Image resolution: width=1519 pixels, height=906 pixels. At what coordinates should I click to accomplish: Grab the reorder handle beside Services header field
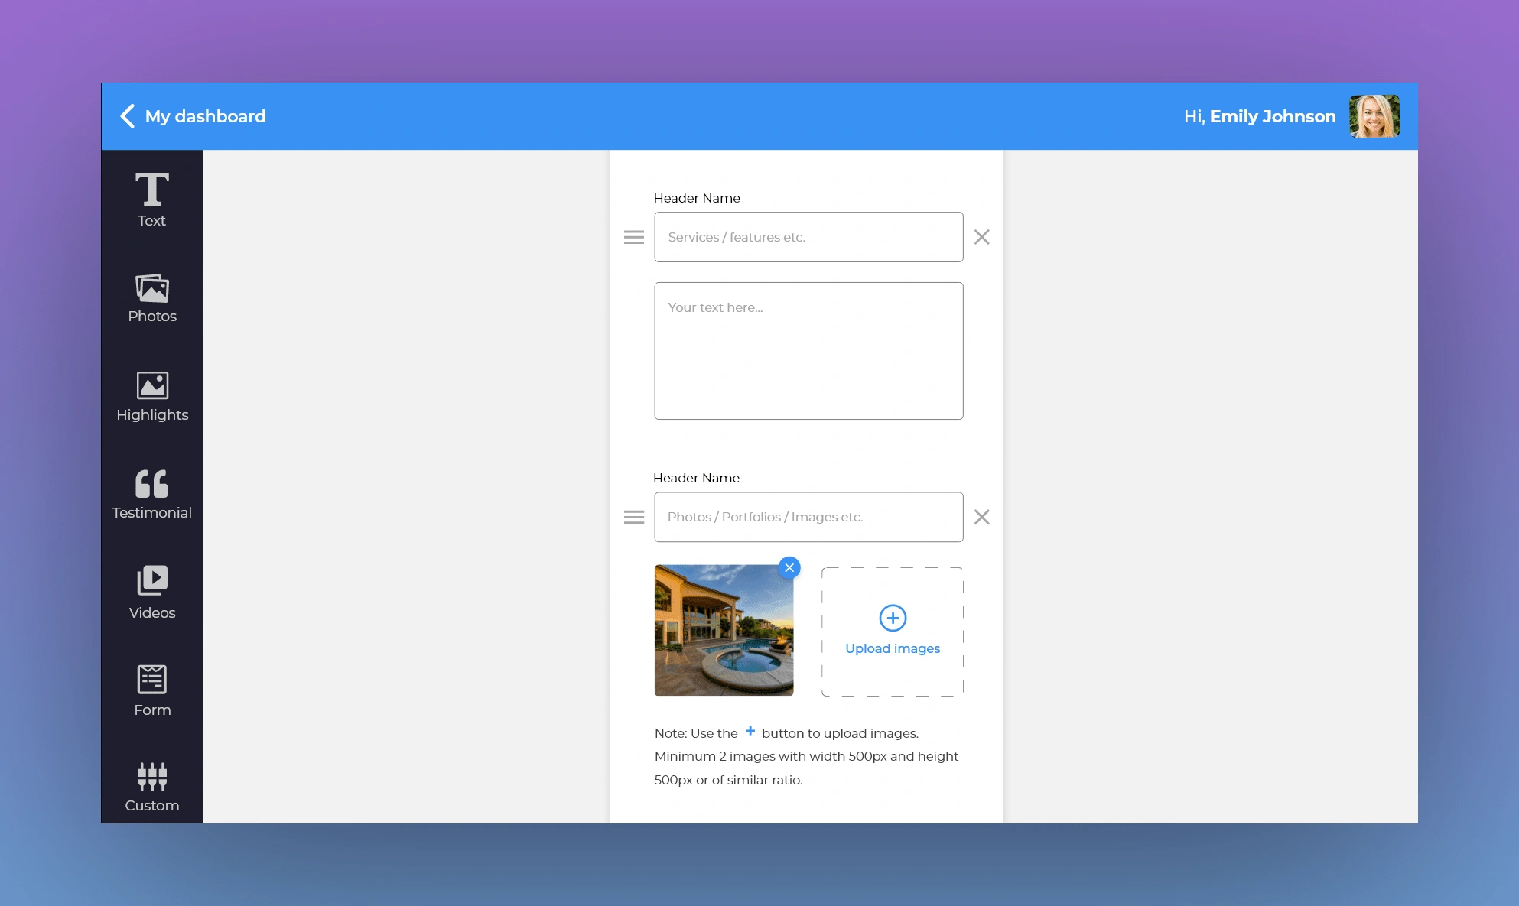pos(634,237)
